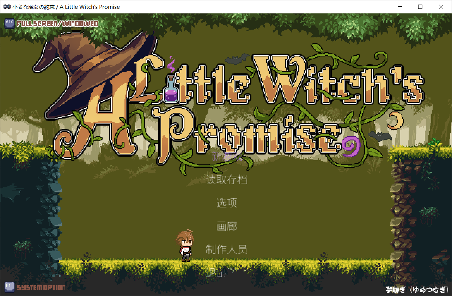Viewport: 452px width, 296px height.
Task: Toggle the FULLSCREEN/WINDOWED label
Action: click(57, 24)
